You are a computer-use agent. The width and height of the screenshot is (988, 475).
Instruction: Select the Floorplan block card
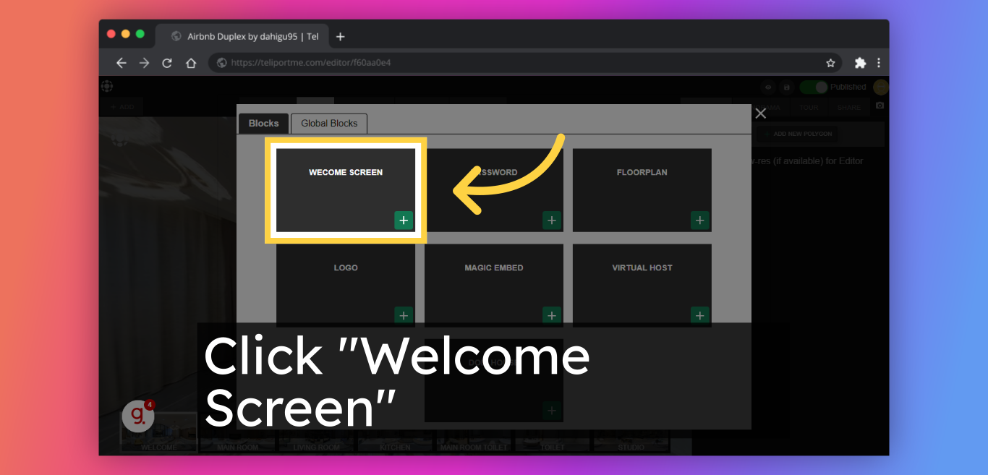[642, 190]
